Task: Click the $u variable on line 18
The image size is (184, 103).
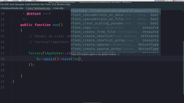Action: point(39,59)
